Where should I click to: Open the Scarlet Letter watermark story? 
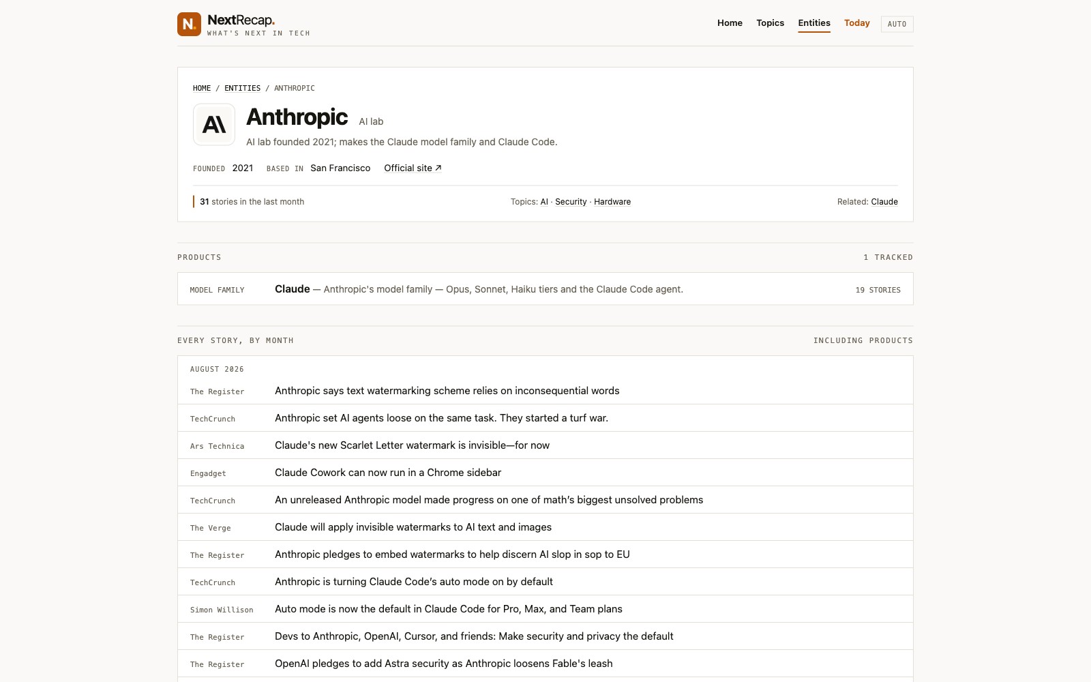pyautogui.click(x=412, y=445)
